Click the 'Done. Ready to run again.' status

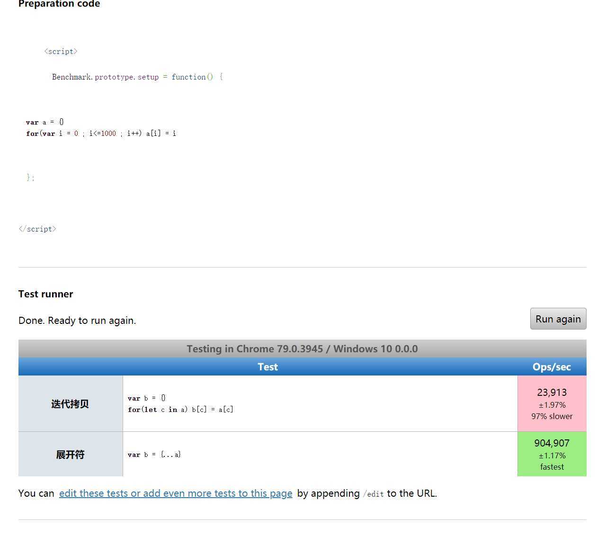click(77, 321)
